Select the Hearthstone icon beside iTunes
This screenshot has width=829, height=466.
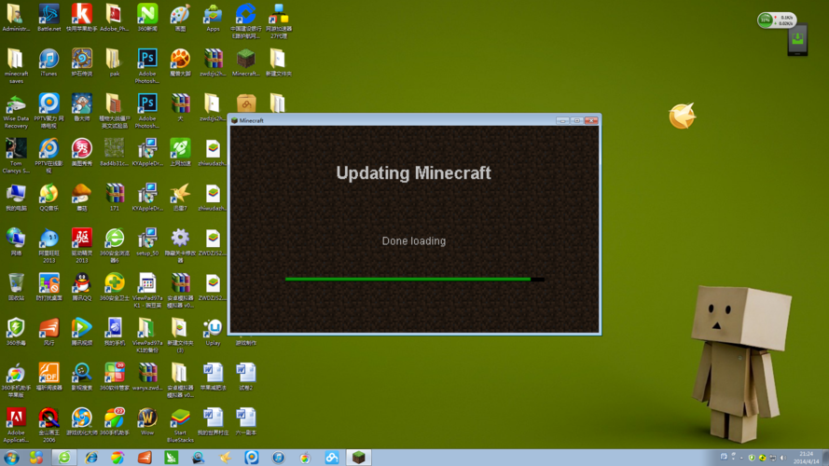click(x=81, y=62)
